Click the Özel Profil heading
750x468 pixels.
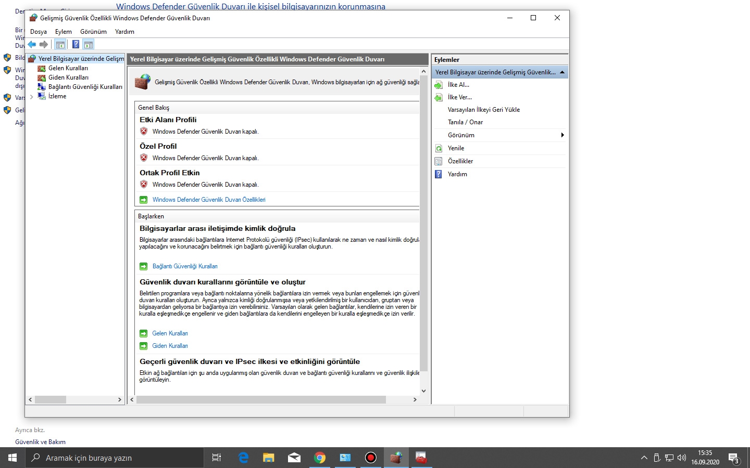point(158,146)
